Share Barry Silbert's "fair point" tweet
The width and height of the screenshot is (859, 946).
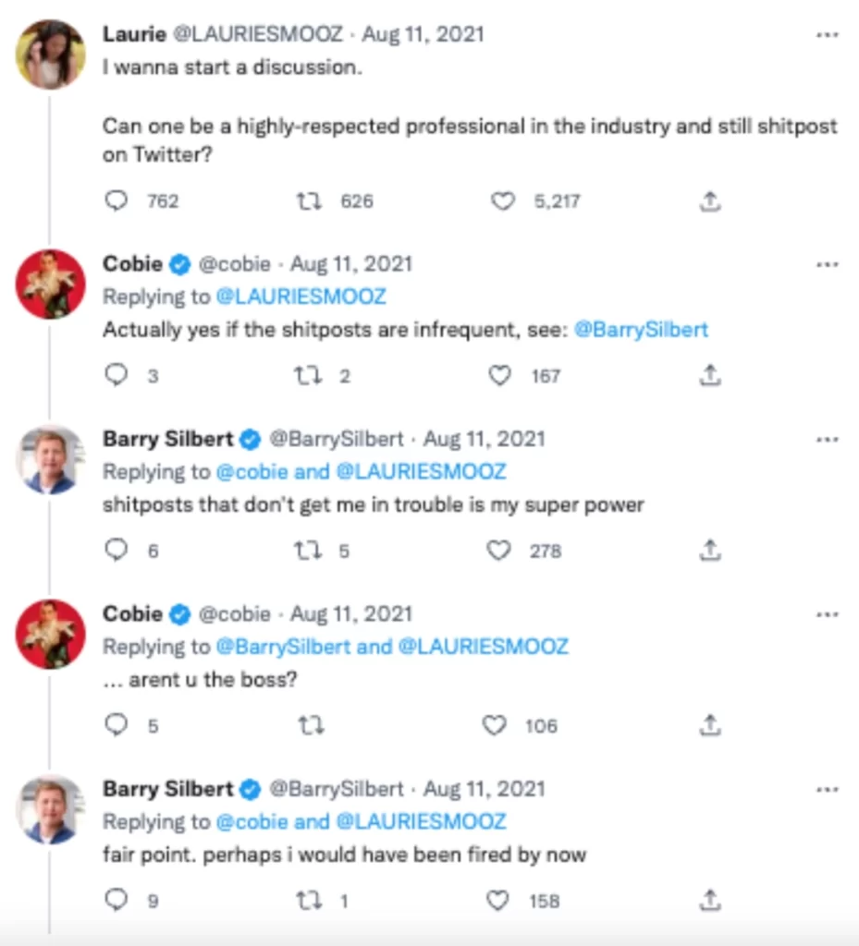709,900
